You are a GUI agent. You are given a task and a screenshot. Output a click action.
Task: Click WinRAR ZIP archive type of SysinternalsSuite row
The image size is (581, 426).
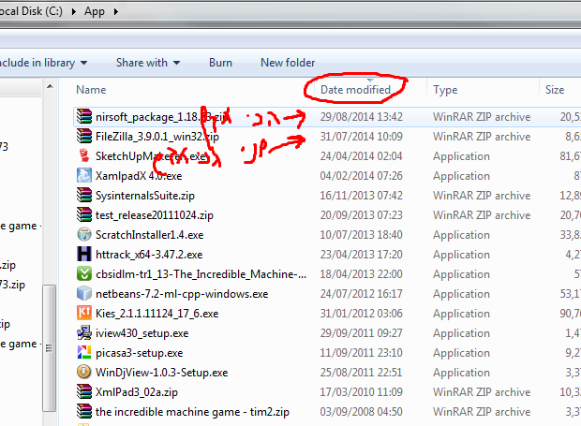[x=482, y=196]
